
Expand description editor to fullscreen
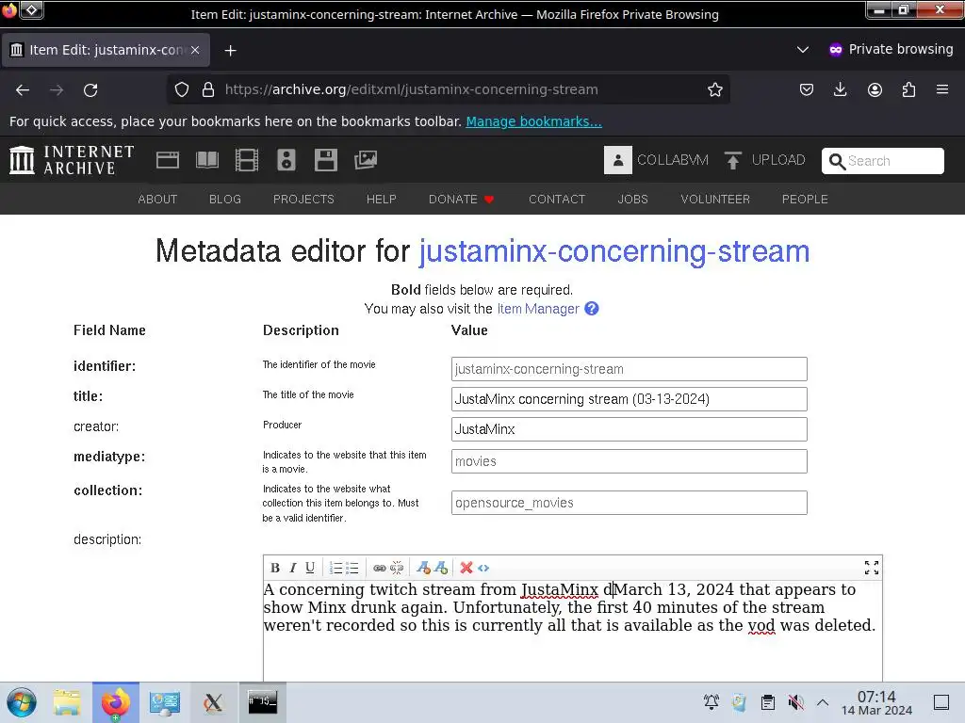(x=872, y=568)
